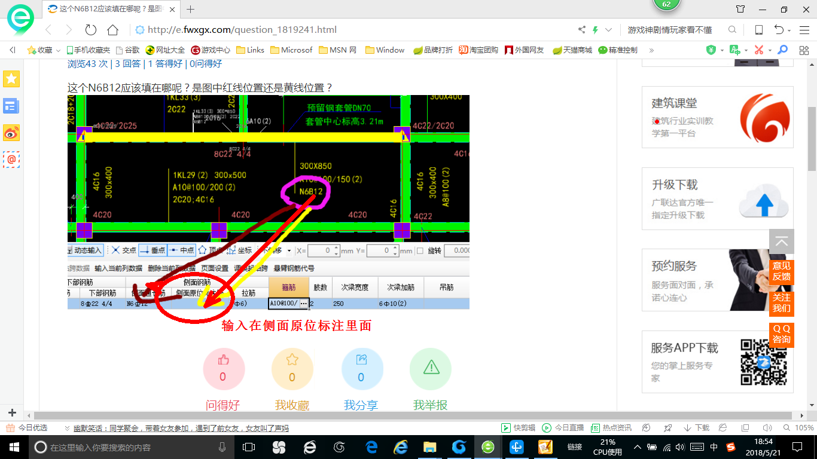Open the 淘宝团购 bookmark
Image resolution: width=817 pixels, height=459 pixels.
(478, 50)
